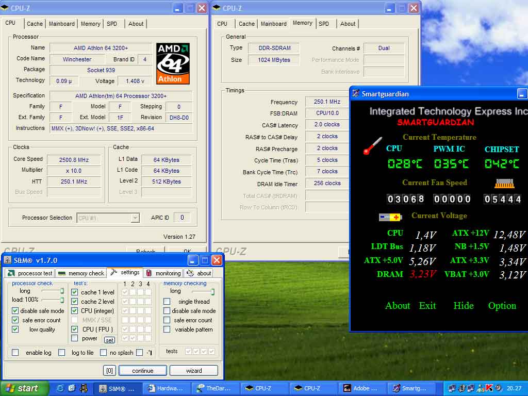The image size is (528, 396).
Task: Click the Core Speed value '2500.8 MHz'
Action: click(74, 160)
